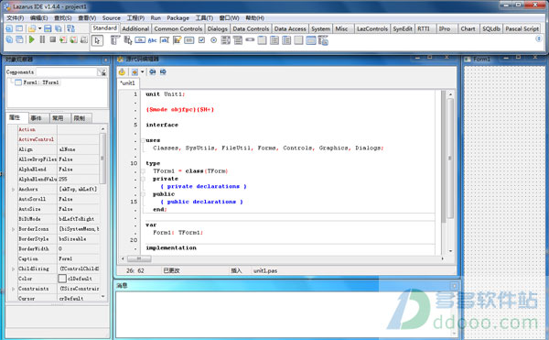Switch to Common Controls palette tab

tap(178, 28)
